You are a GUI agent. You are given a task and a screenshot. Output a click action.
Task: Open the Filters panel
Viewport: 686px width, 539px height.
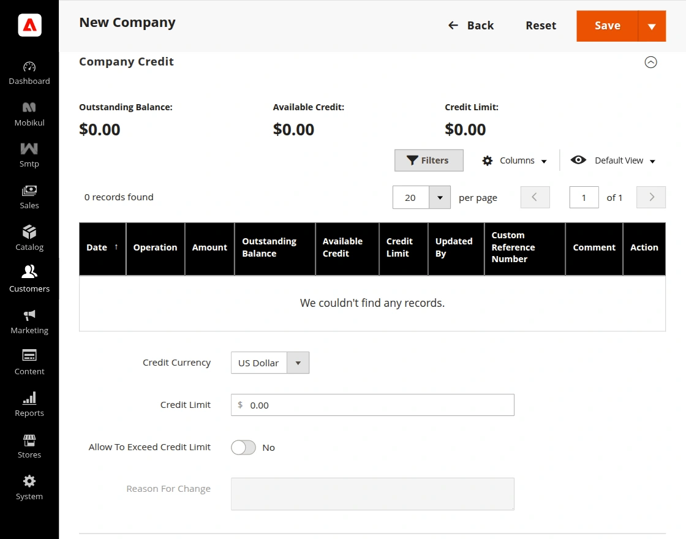click(429, 160)
